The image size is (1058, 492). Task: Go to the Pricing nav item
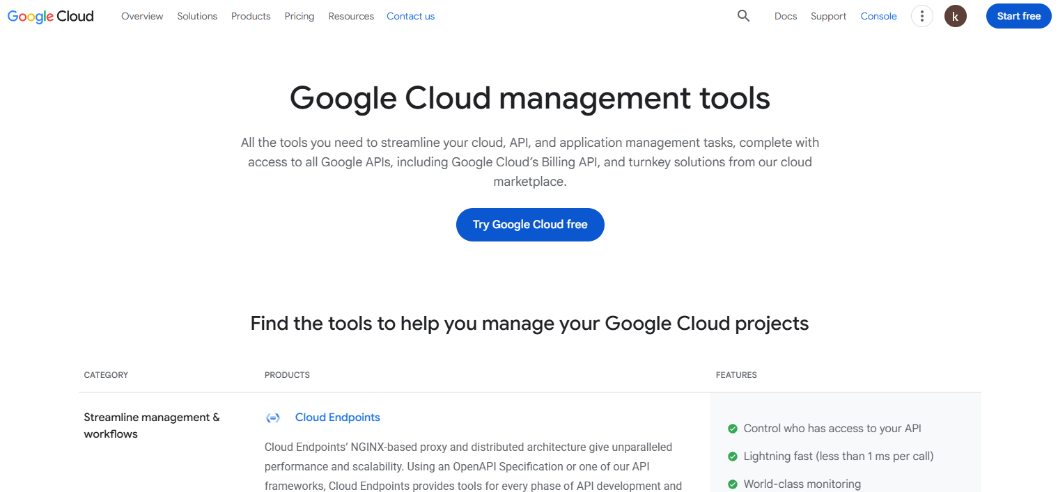pos(299,16)
